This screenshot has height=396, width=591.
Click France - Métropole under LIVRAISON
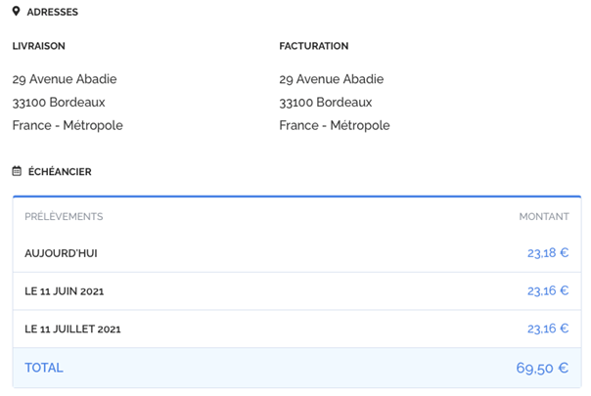[x=68, y=125]
